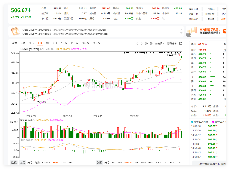Enable WR sub chart indicator
This screenshot has width=230, height=169.
[137, 162]
